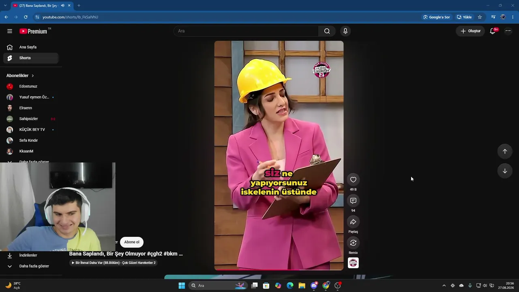519x292 pixels.
Task: Open File Explorer from the taskbar
Action: pyautogui.click(x=302, y=286)
